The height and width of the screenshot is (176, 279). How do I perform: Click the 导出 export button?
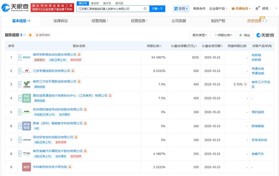245,35
